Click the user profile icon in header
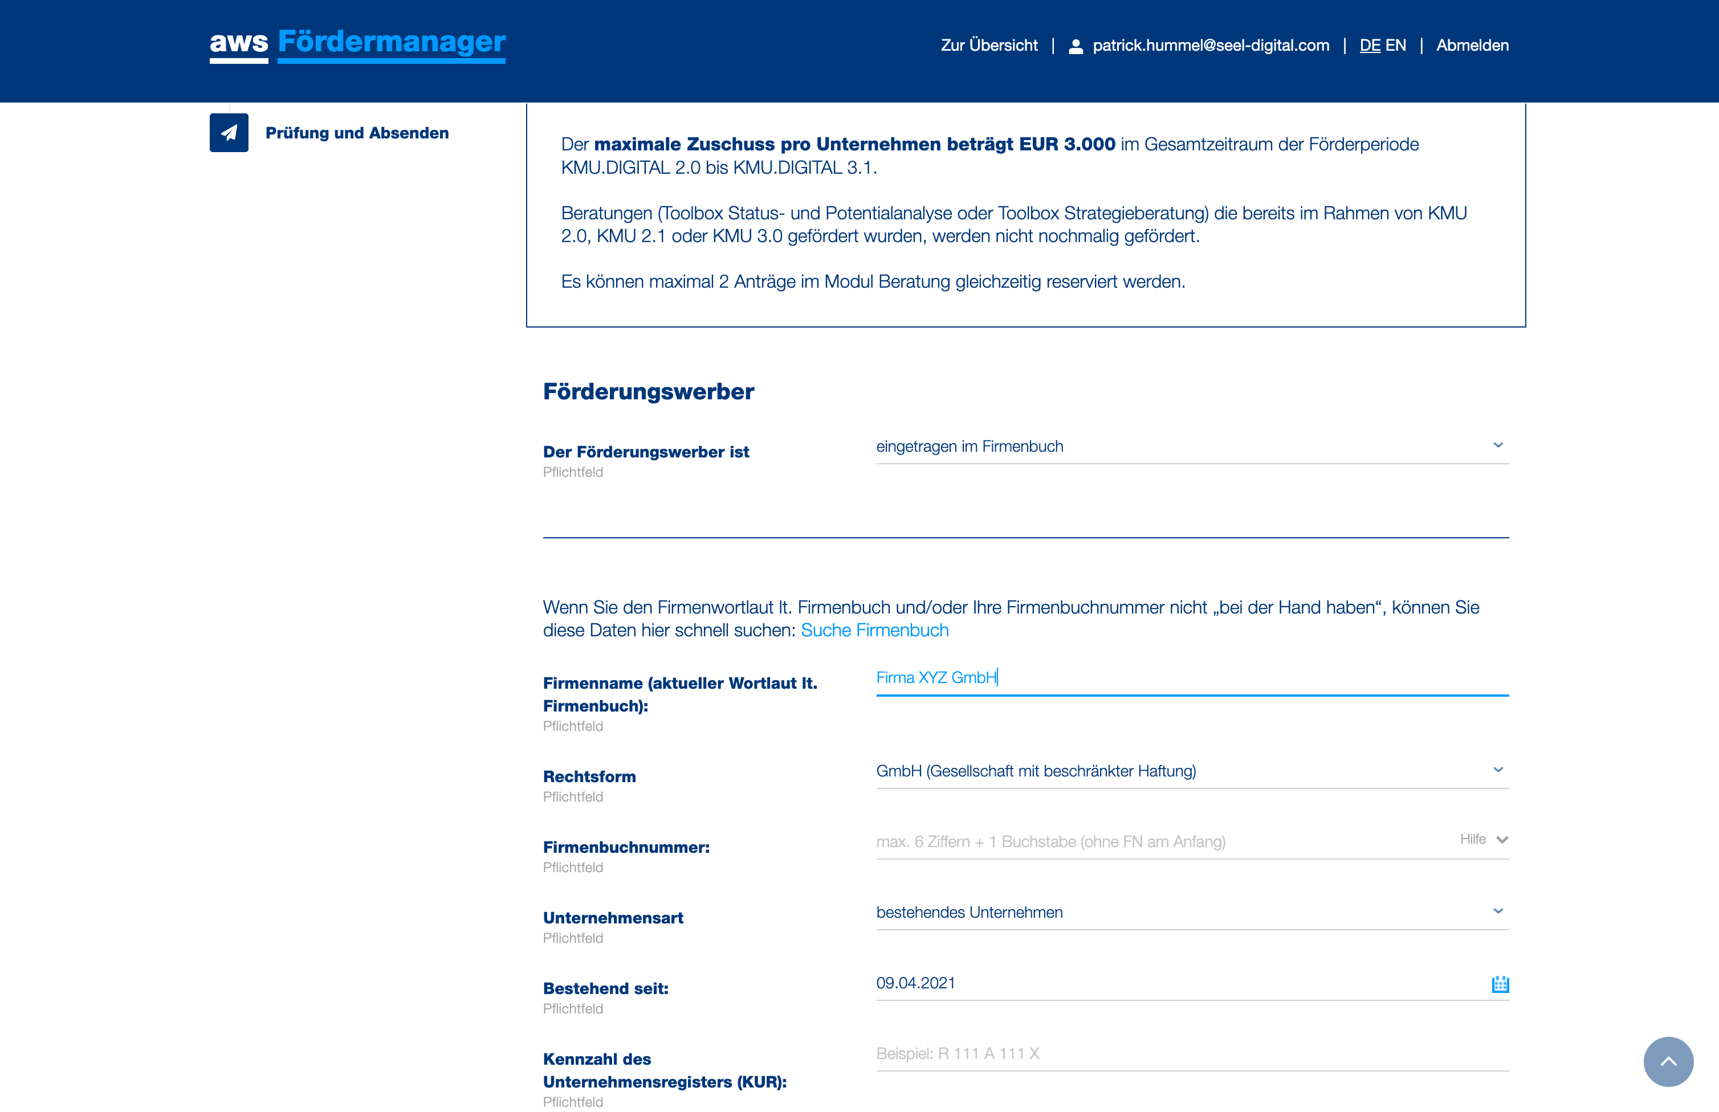This screenshot has height=1112, width=1719. 1076,46
